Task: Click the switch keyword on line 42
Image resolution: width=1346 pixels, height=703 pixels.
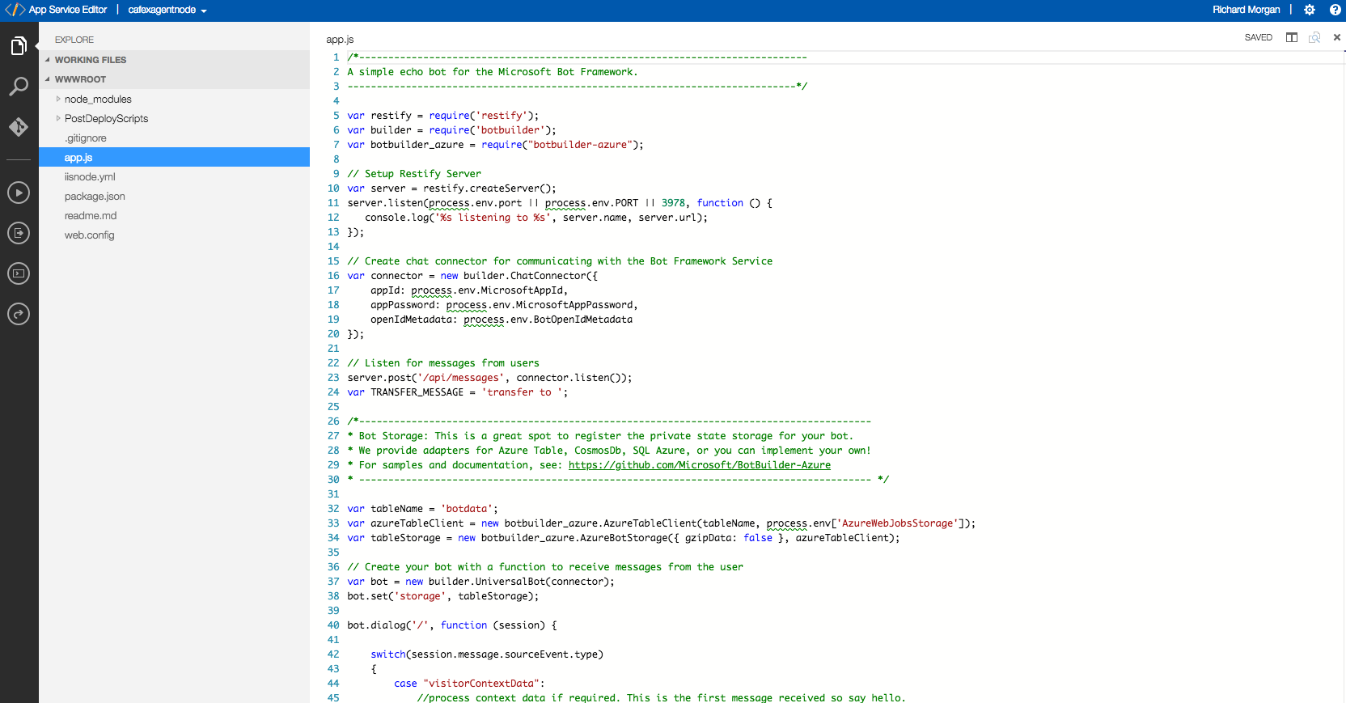Action: [388, 654]
